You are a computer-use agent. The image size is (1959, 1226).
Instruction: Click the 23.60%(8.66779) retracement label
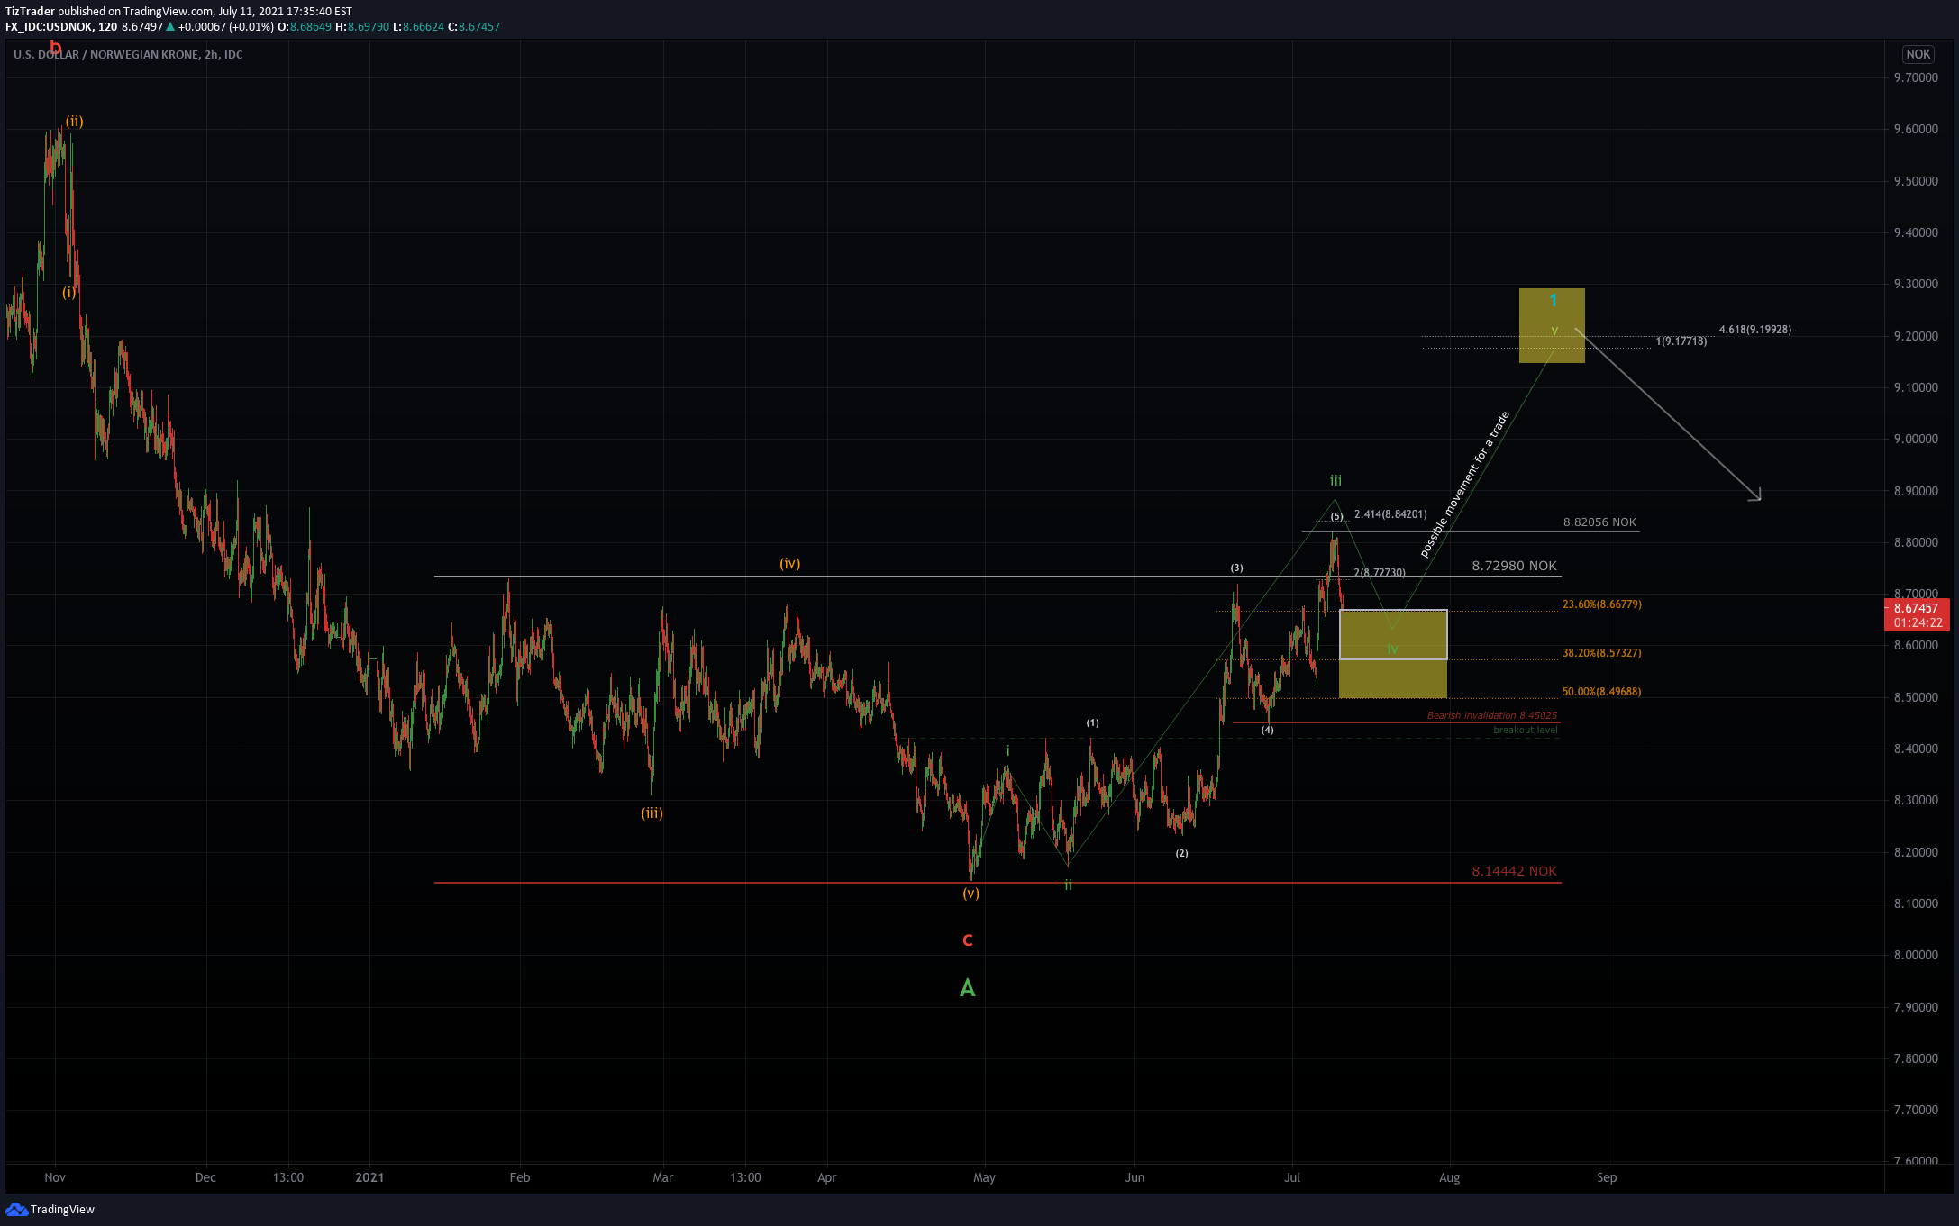click(x=1601, y=604)
